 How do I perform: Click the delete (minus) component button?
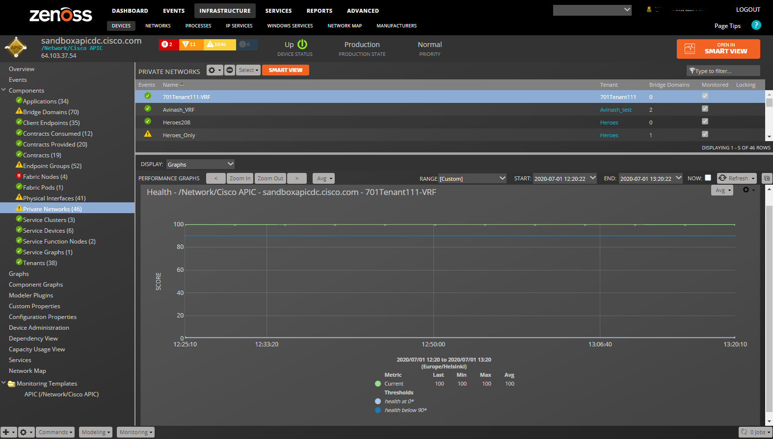230,70
